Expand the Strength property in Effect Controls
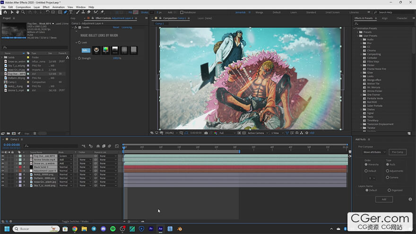 pos(76,58)
